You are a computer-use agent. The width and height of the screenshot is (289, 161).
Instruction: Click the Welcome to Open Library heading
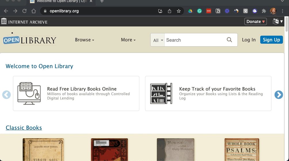39,66
